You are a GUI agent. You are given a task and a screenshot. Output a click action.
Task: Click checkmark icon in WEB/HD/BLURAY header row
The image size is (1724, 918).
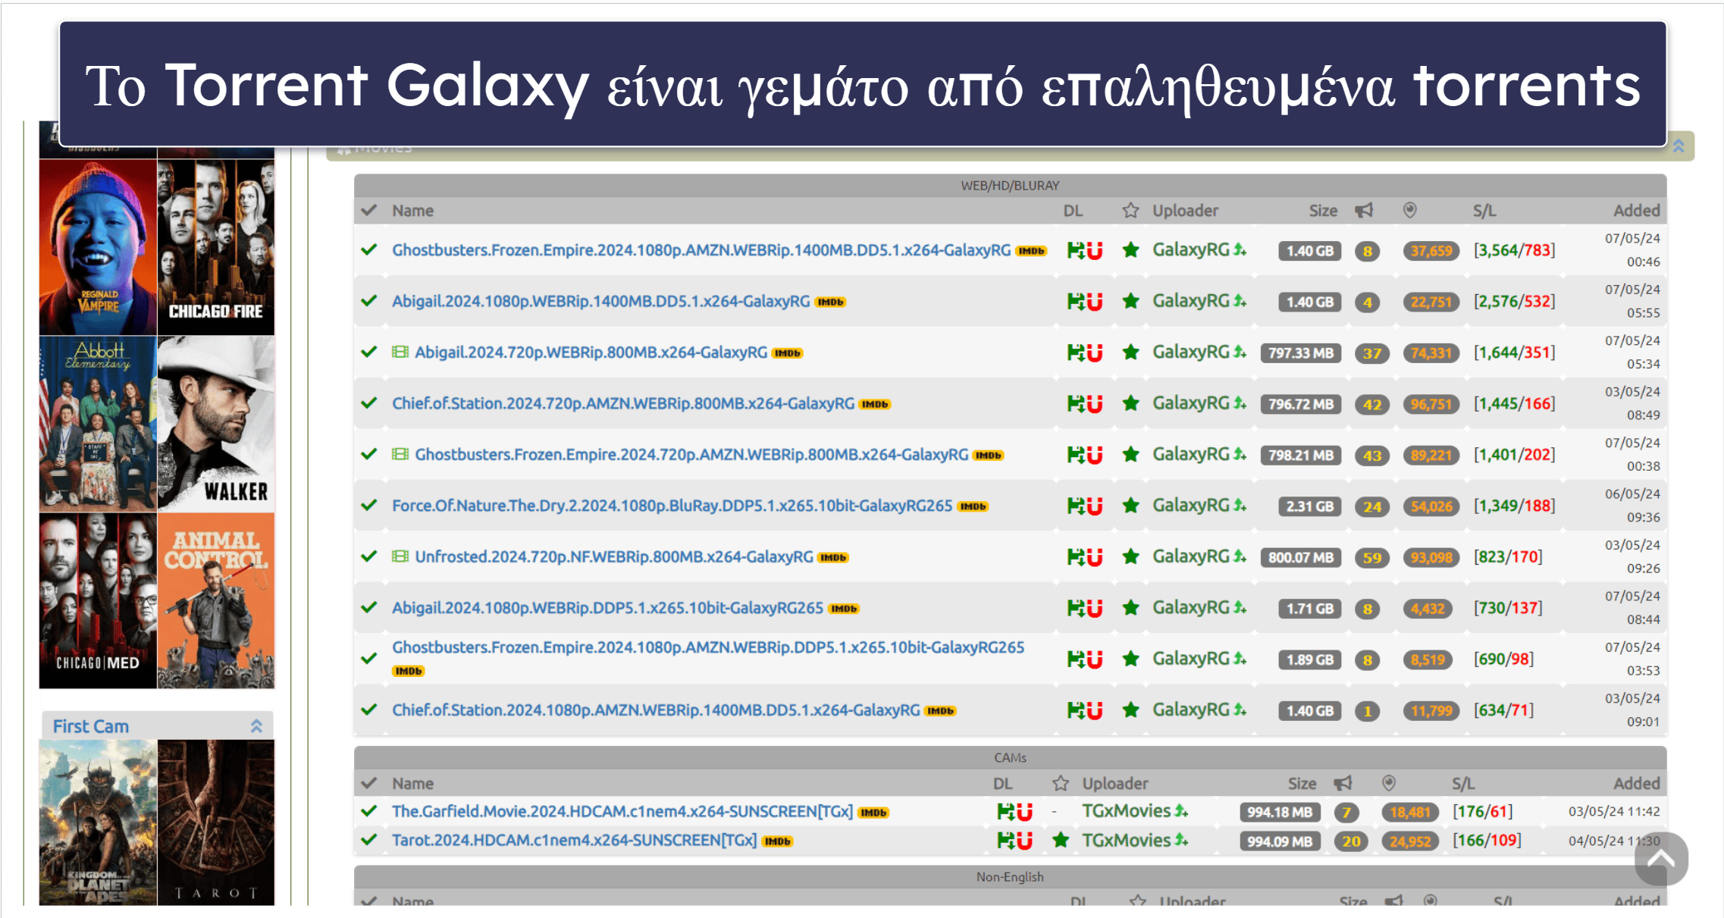click(369, 211)
